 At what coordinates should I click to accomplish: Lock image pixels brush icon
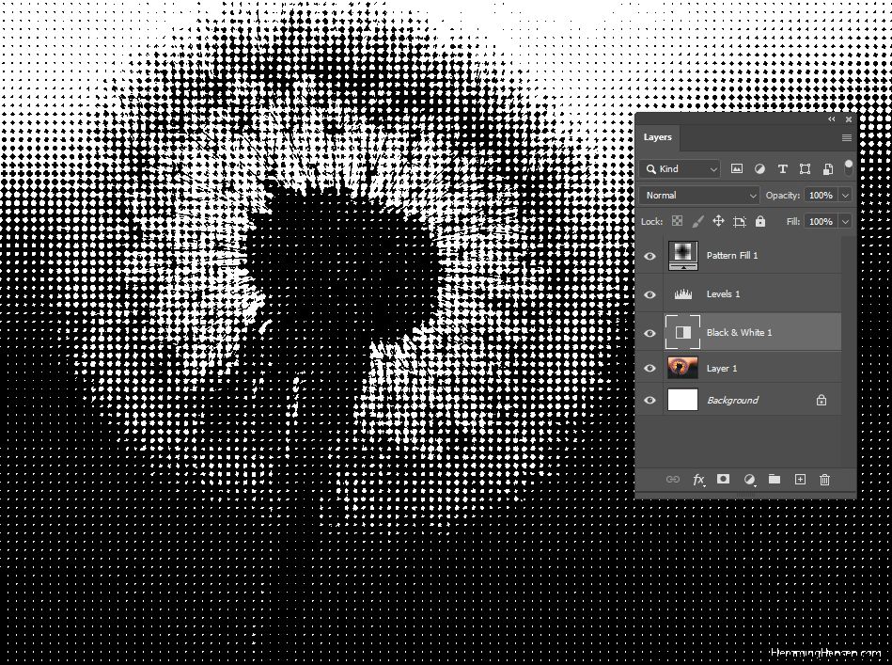[697, 221]
